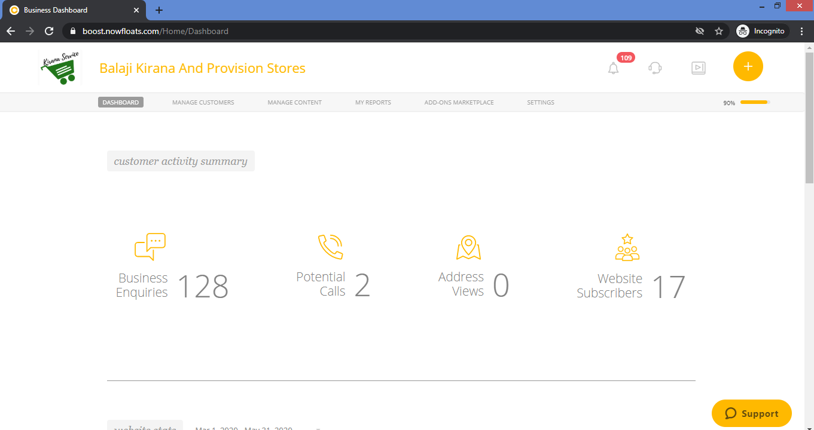Reload the page with the refresh icon

point(49,31)
